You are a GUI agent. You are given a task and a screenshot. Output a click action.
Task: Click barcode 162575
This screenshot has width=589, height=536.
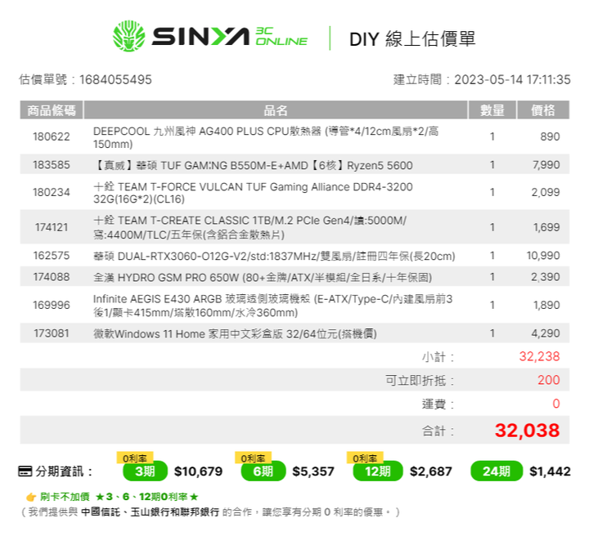pyautogui.click(x=52, y=256)
